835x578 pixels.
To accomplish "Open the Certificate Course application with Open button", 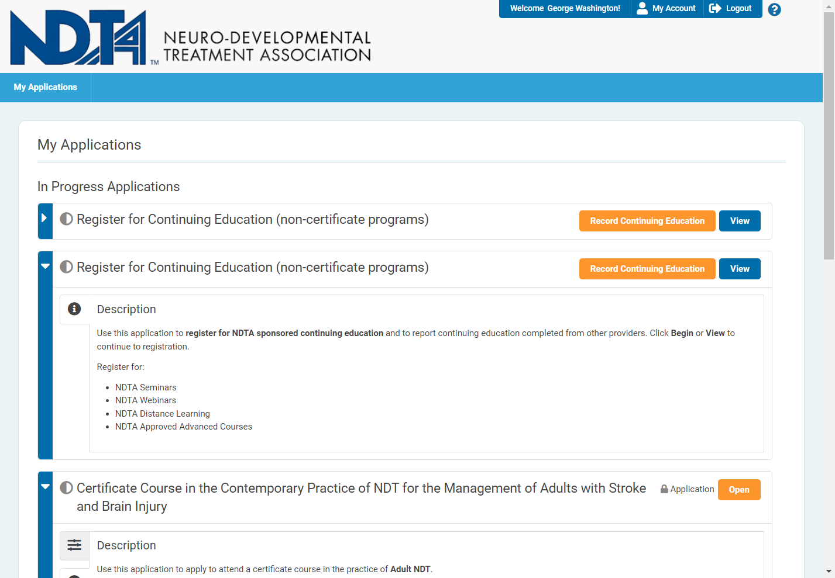I will click(x=739, y=490).
